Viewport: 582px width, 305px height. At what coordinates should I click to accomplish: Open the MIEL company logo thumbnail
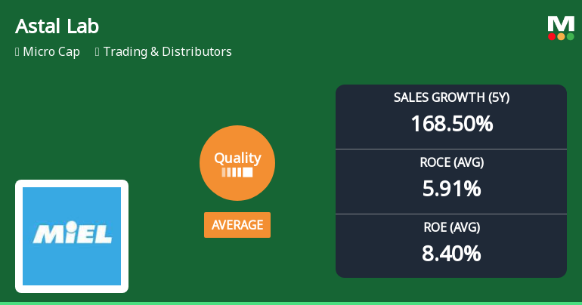click(72, 236)
